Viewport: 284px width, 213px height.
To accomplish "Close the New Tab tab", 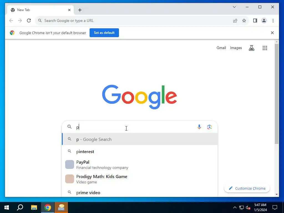I will pyautogui.click(x=69, y=10).
